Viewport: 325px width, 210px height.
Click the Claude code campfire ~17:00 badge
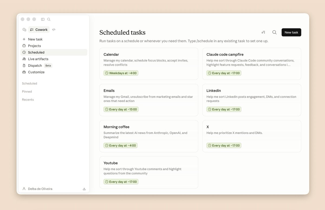click(224, 73)
